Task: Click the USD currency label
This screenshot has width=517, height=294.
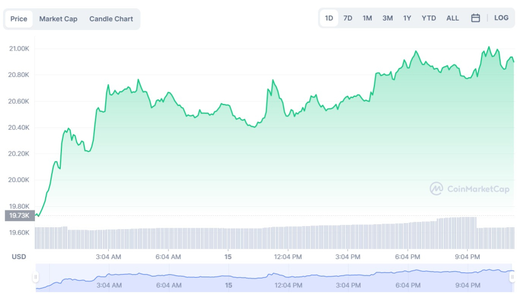Action: [x=19, y=257]
